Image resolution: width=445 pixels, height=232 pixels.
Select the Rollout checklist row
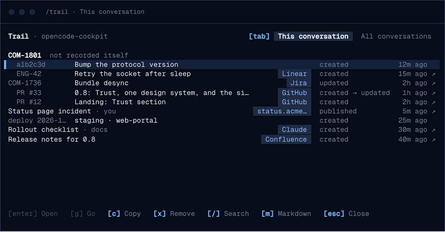coord(222,130)
